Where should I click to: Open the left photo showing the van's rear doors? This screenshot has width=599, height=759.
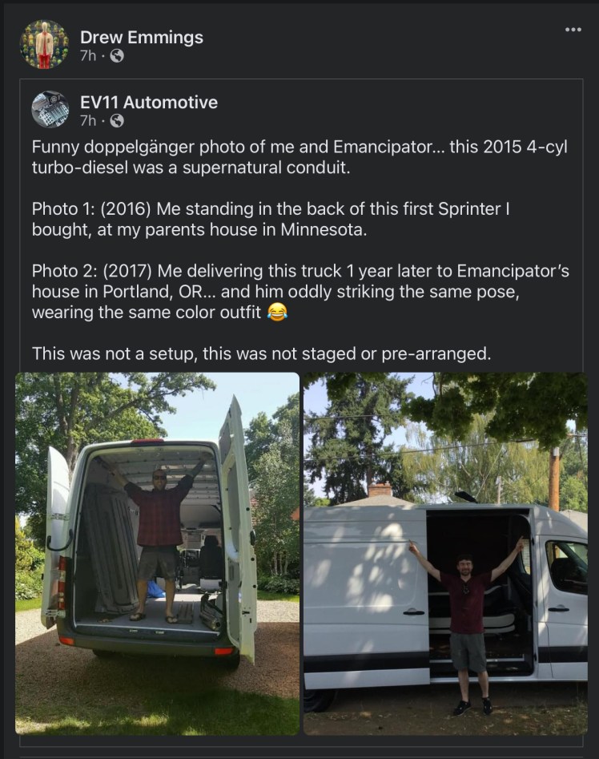pos(157,553)
